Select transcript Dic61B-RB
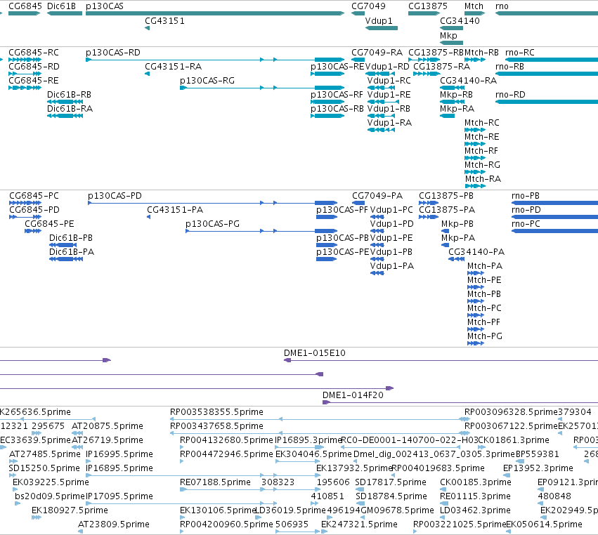 69,95
